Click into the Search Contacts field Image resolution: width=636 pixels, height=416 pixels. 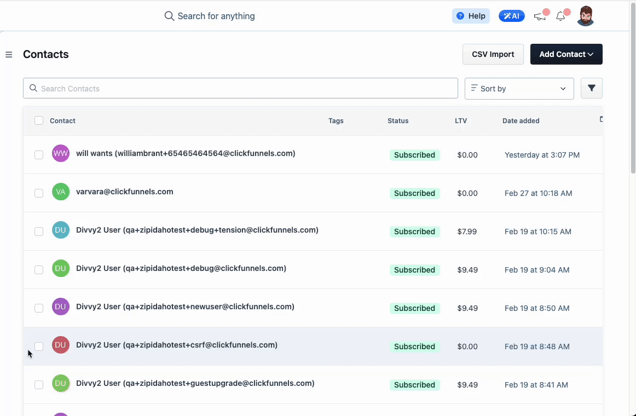(240, 88)
